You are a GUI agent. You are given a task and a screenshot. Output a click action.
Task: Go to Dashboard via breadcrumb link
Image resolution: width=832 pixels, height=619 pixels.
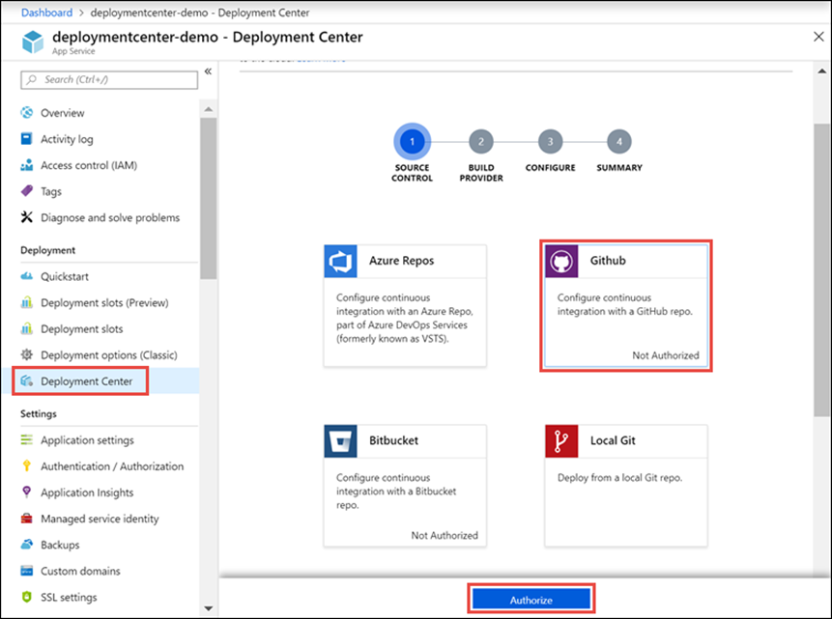[x=46, y=13]
